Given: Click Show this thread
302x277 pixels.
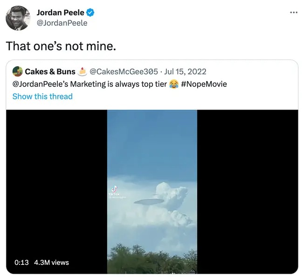Looking at the screenshot, I should point(42,97).
